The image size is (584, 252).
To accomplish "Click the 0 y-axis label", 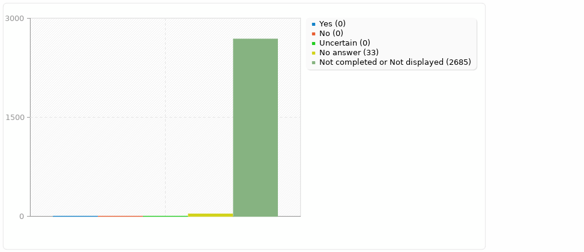I will pos(21,217).
